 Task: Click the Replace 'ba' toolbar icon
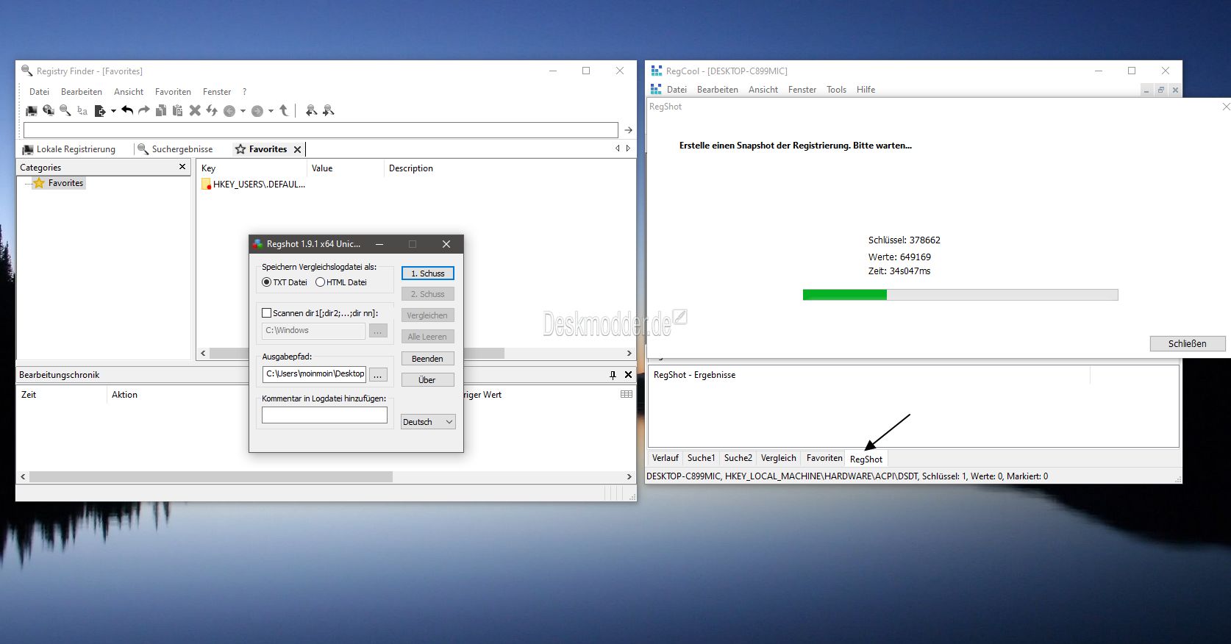[82, 111]
